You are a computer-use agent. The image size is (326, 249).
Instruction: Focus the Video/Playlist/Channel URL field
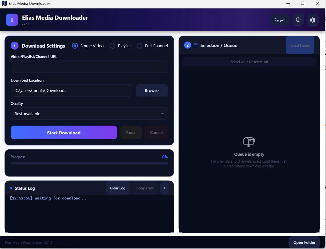89,67
